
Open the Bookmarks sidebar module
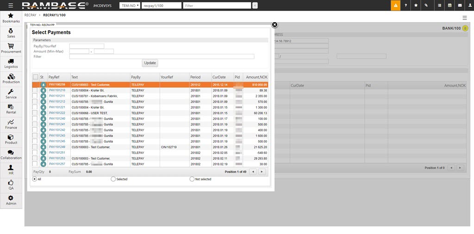pyautogui.click(x=11, y=18)
